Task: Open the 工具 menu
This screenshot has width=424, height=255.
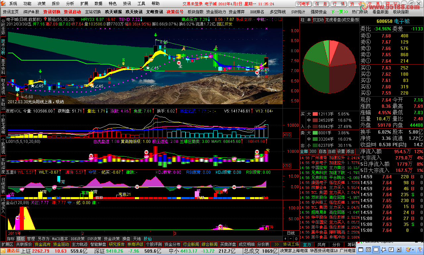Action: [141, 4]
